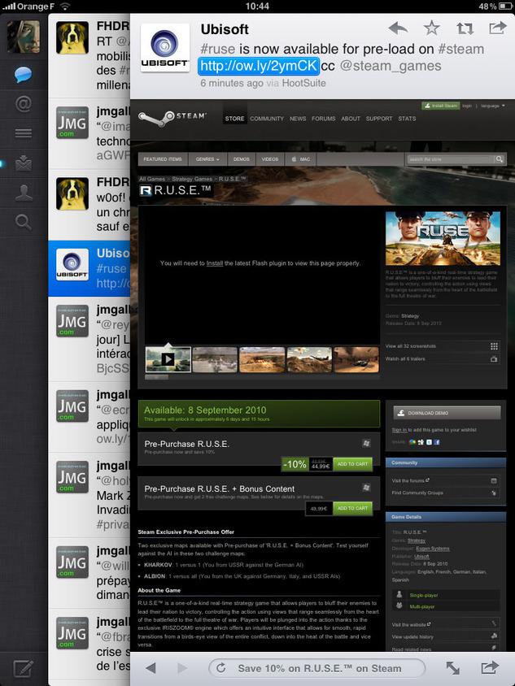Click the Strategy Games breadcrumb
Viewport: 515px width, 686px height.
click(x=192, y=179)
